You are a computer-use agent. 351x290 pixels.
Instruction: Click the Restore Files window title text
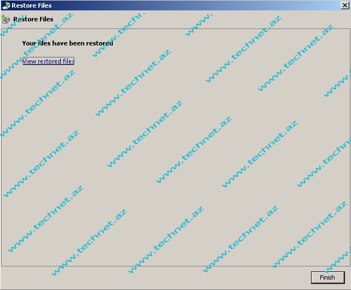32,5
